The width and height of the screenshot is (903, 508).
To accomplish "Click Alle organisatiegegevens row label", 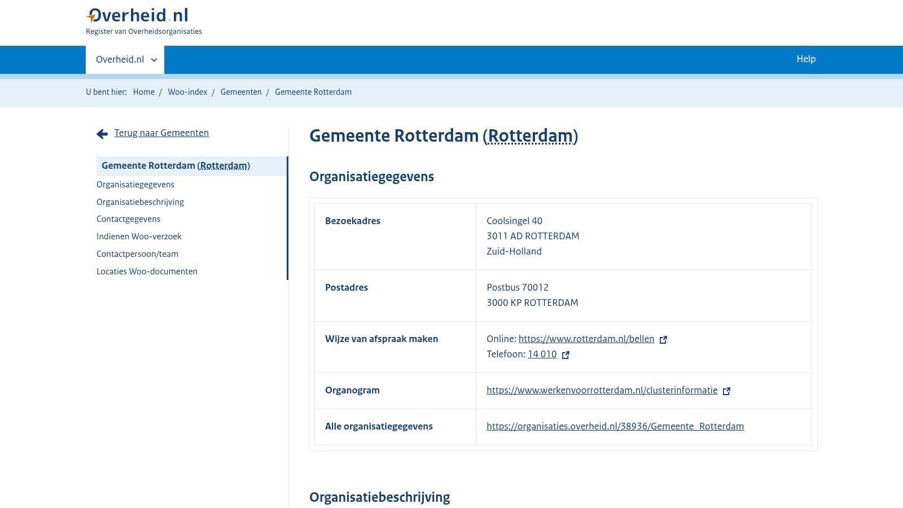I will coord(379,426).
